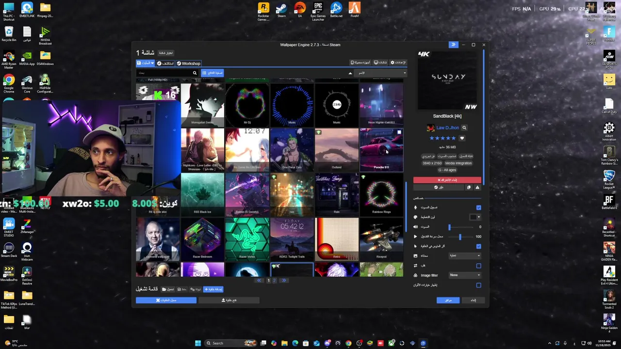Click the previous page double-arrow button
The height and width of the screenshot is (349, 621).
tap(259, 281)
